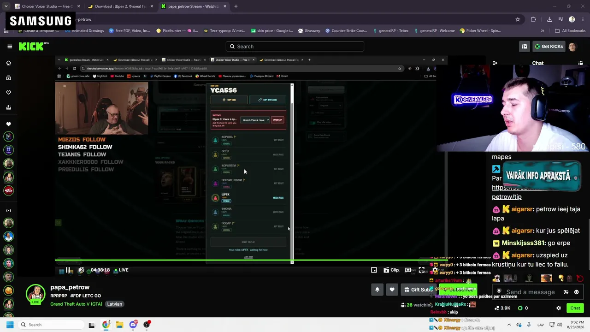The height and width of the screenshot is (332, 590).
Task: Open the Chrome profile avatar
Action: 572,19
